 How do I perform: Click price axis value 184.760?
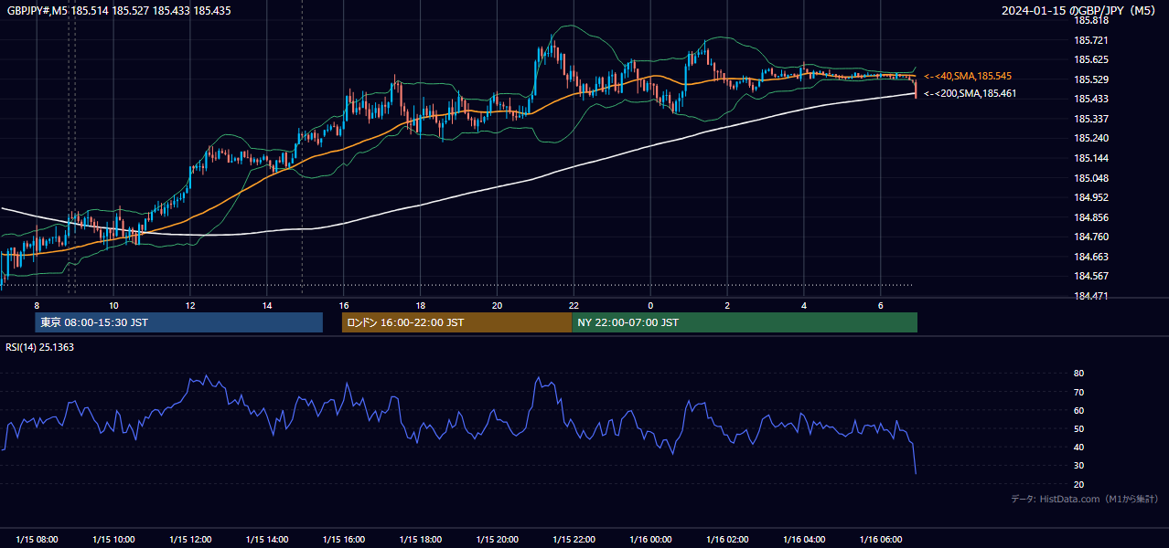pos(1090,237)
